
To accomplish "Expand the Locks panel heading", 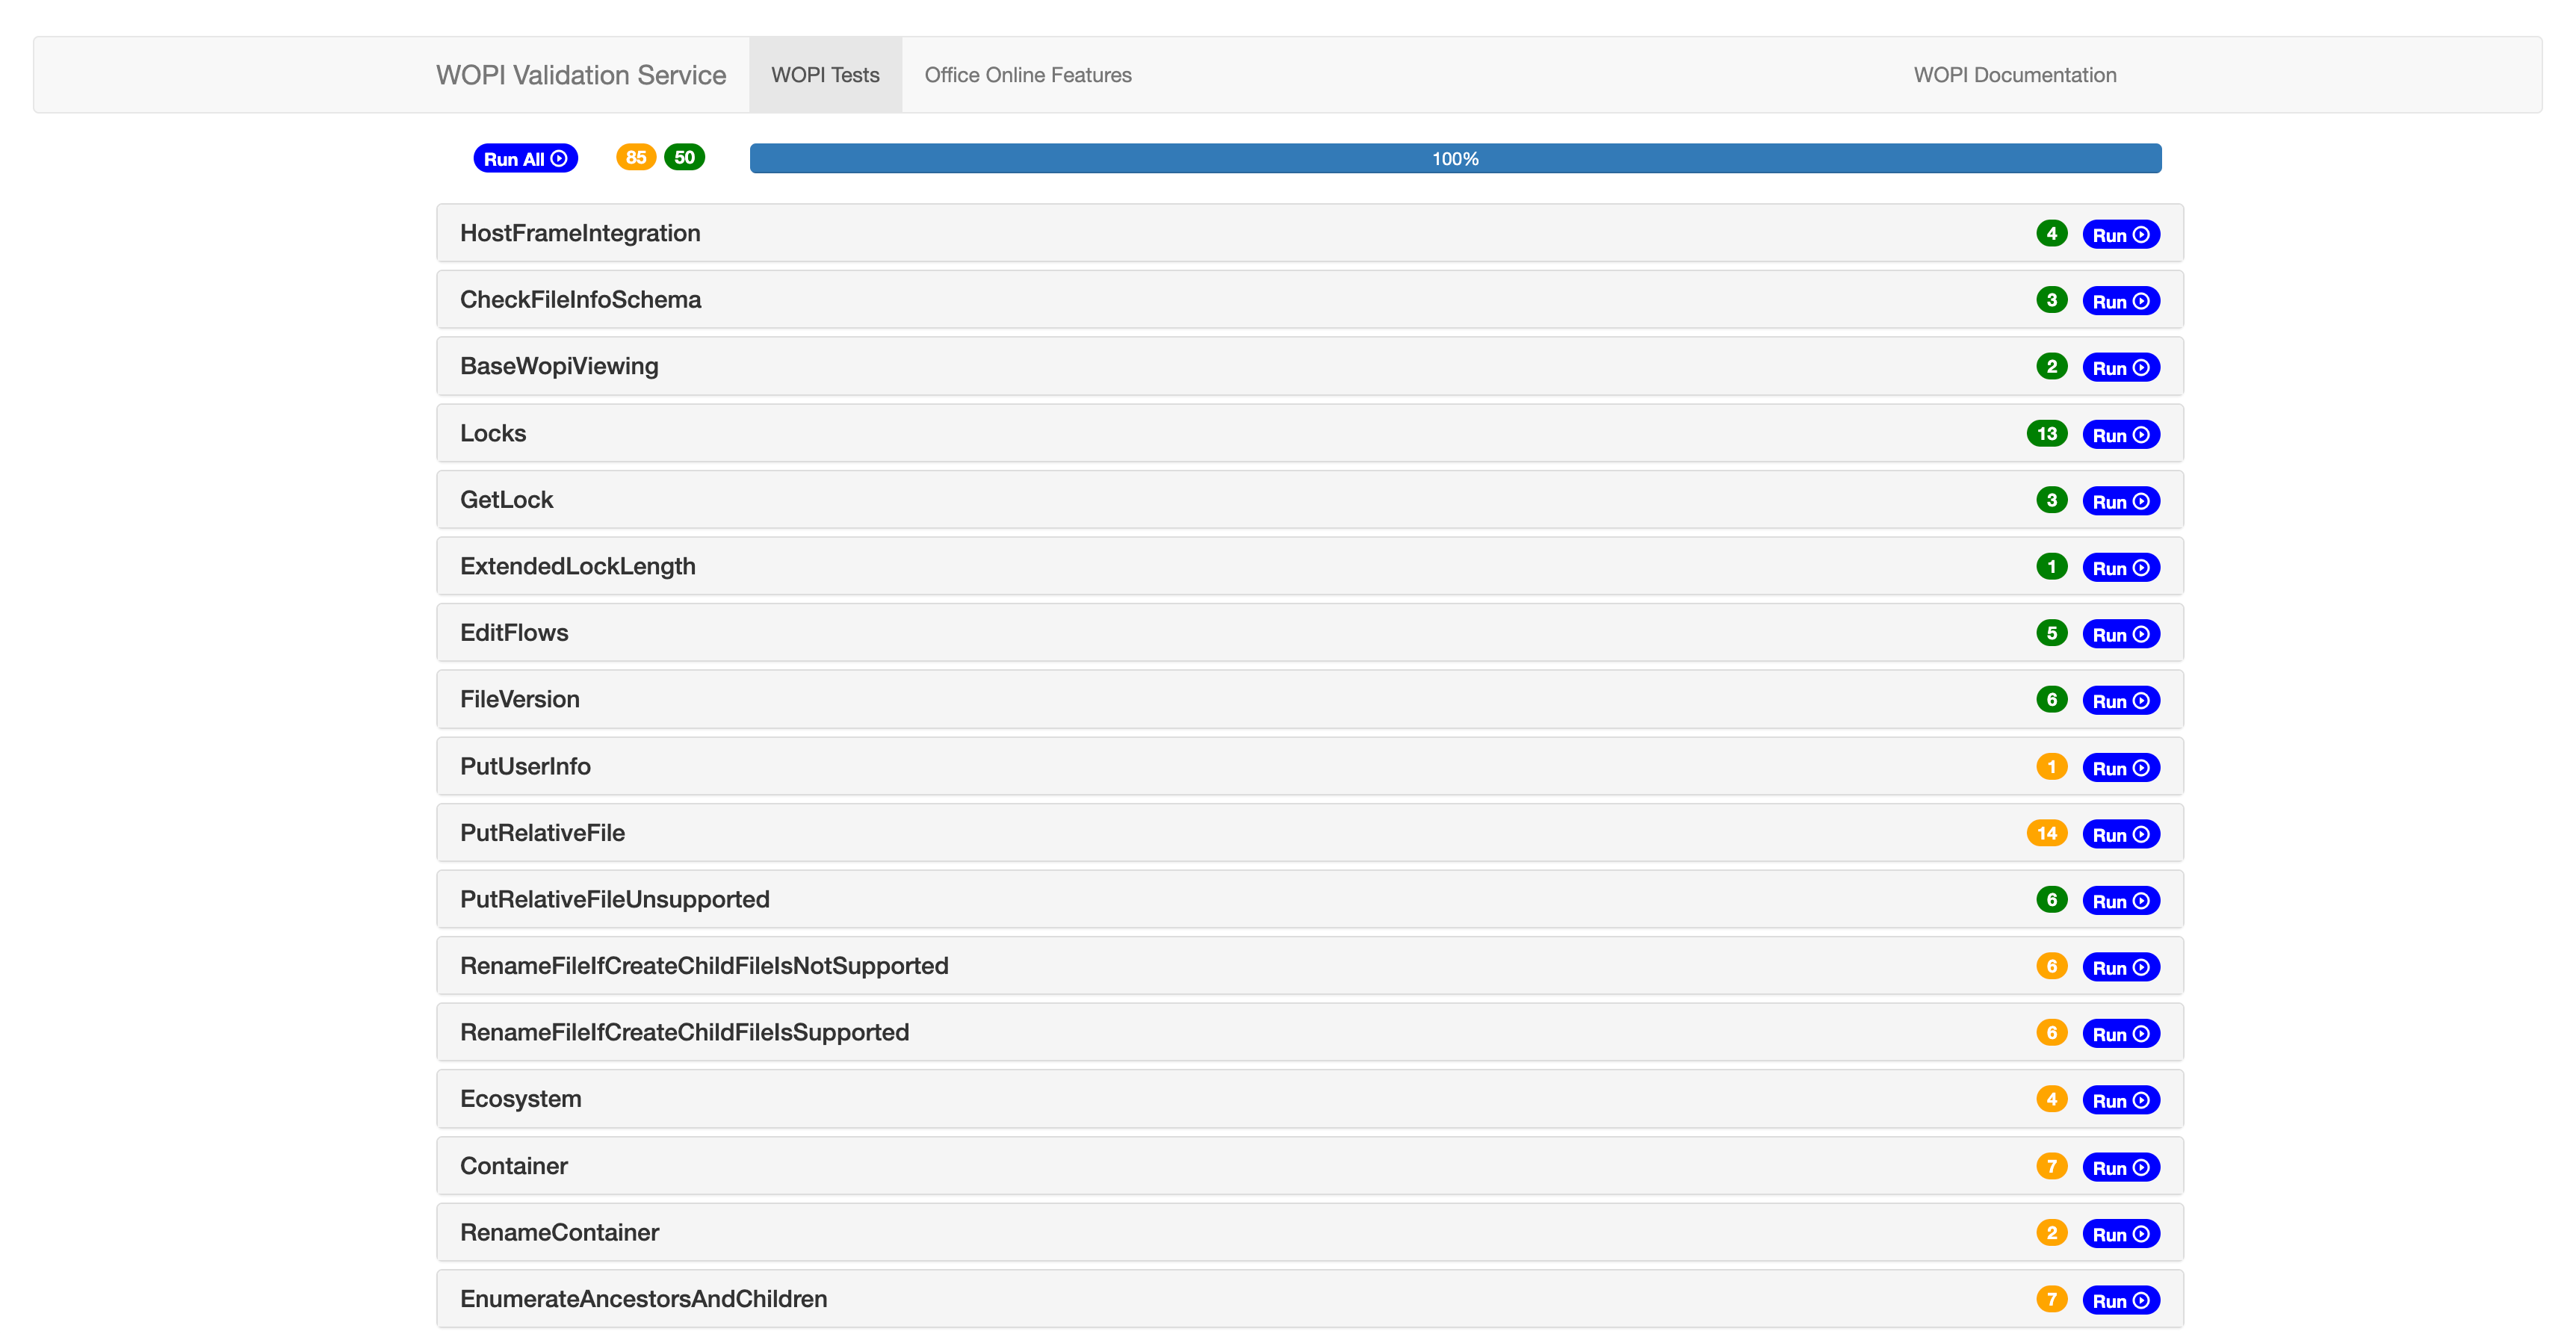I will (x=1309, y=433).
